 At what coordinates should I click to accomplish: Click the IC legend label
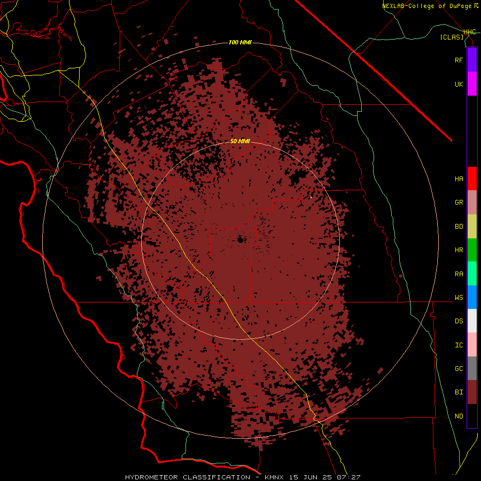tap(459, 345)
